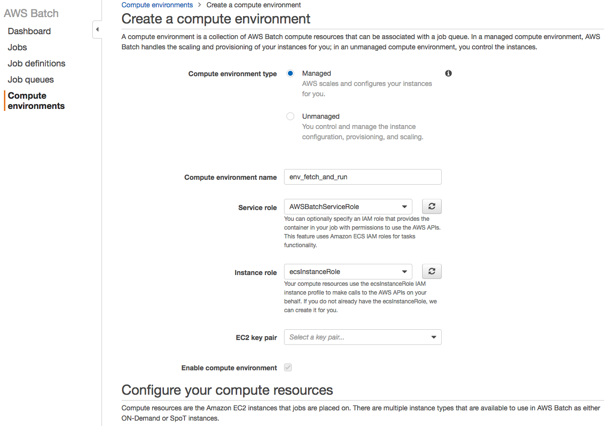This screenshot has width=611, height=426.
Task: Open Job definitions page
Action: 37,64
